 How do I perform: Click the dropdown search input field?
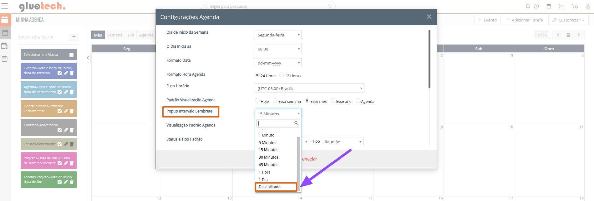point(276,123)
